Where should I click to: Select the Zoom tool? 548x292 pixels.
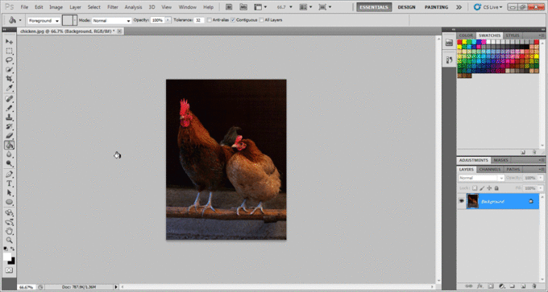click(9, 241)
